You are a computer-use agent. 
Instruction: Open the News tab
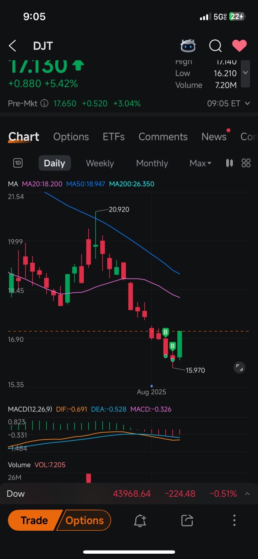pyautogui.click(x=214, y=137)
